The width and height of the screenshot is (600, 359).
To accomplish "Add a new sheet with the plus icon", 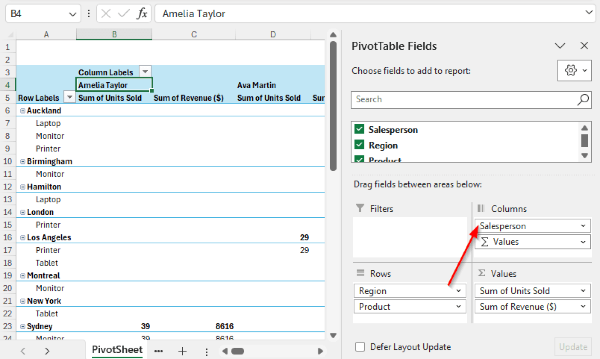I will tap(182, 351).
